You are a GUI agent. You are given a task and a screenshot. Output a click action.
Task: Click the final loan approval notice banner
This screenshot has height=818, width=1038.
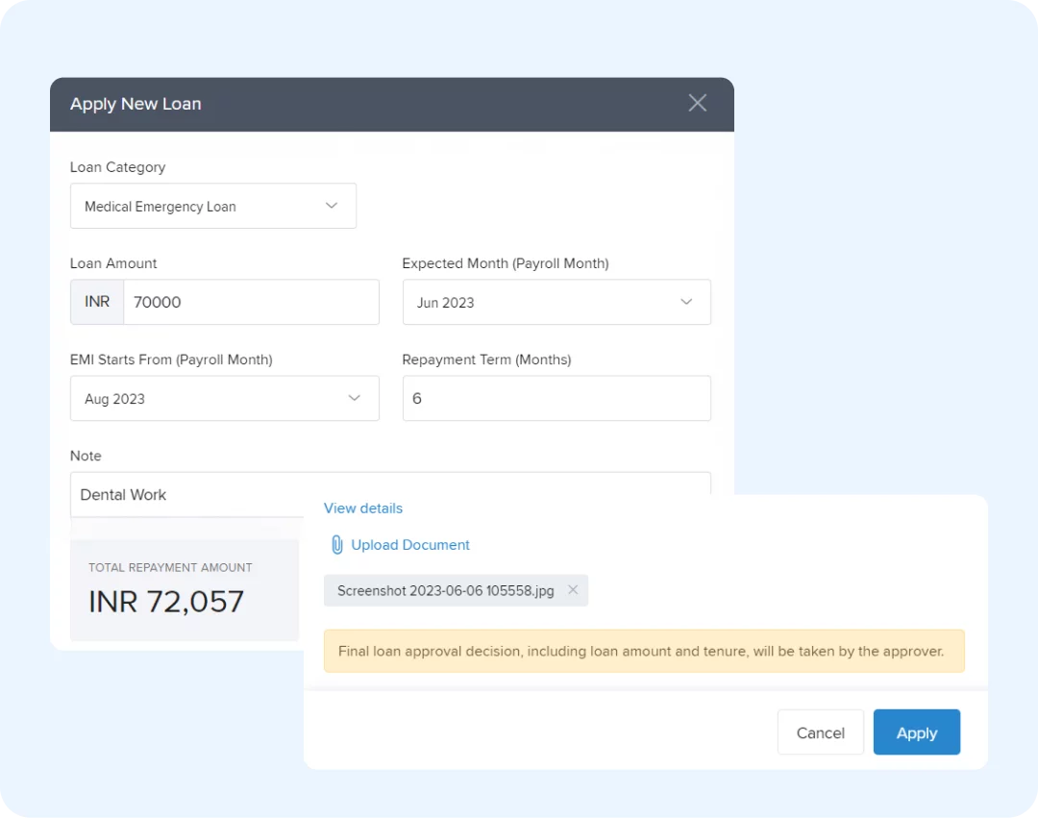point(643,651)
